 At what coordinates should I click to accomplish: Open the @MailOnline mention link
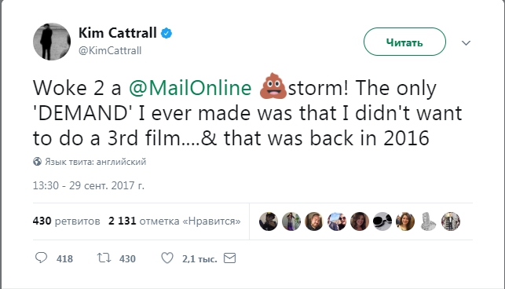coord(190,88)
